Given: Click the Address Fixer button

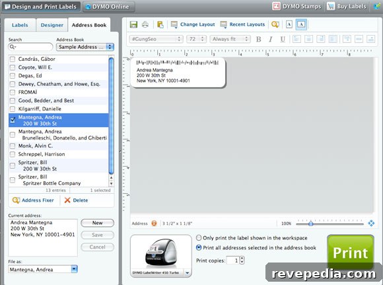Looking at the screenshot, I should pos(33,200).
